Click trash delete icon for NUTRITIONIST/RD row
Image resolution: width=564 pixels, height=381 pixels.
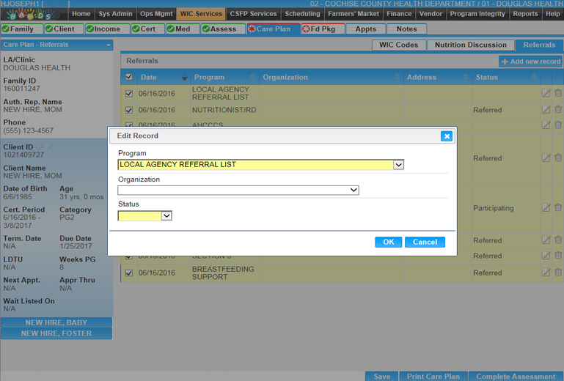coord(557,110)
